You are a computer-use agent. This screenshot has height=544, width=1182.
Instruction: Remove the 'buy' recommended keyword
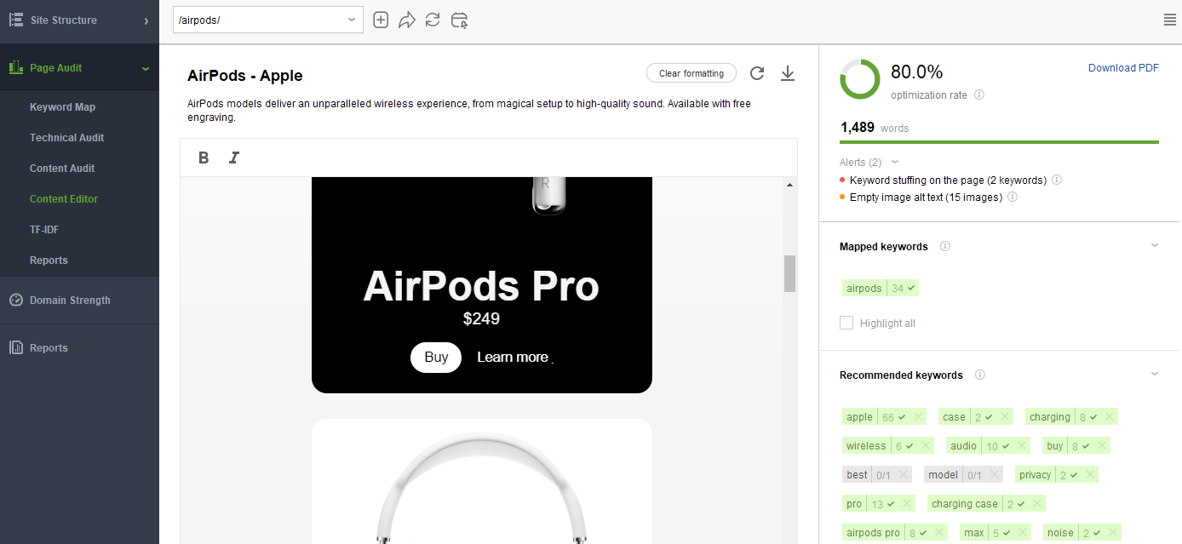1102,446
